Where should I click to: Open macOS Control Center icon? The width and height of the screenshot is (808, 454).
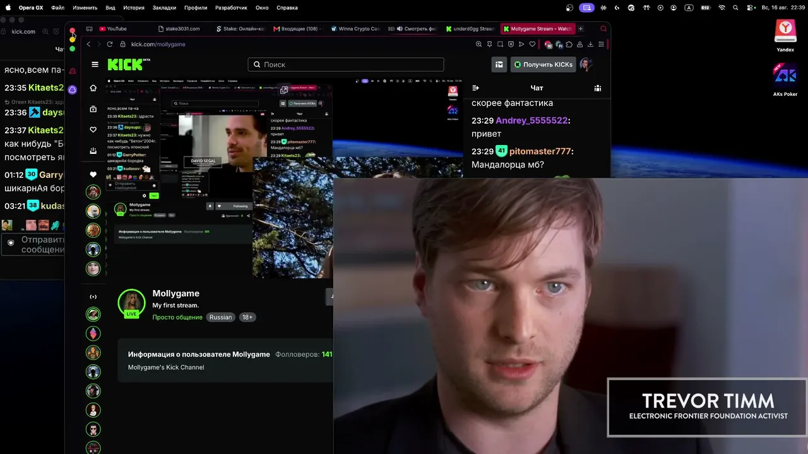(751, 8)
